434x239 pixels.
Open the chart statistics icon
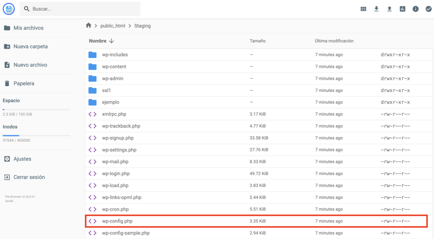click(403, 9)
